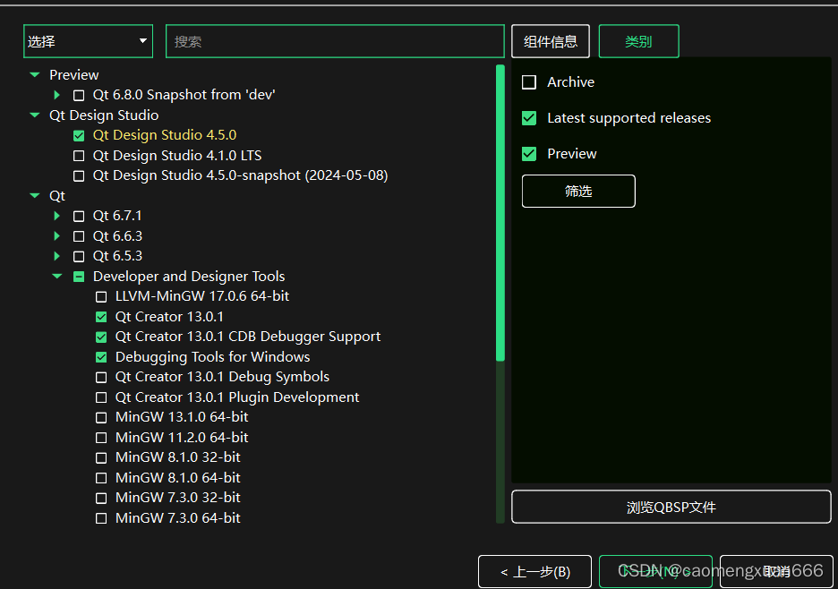Toggle Developer and Designer Tools checkbox

(x=79, y=277)
